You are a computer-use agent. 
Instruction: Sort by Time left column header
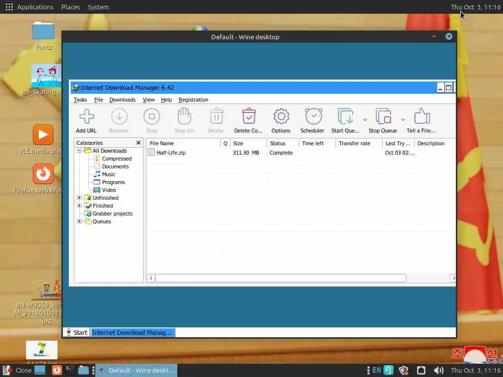(x=317, y=143)
